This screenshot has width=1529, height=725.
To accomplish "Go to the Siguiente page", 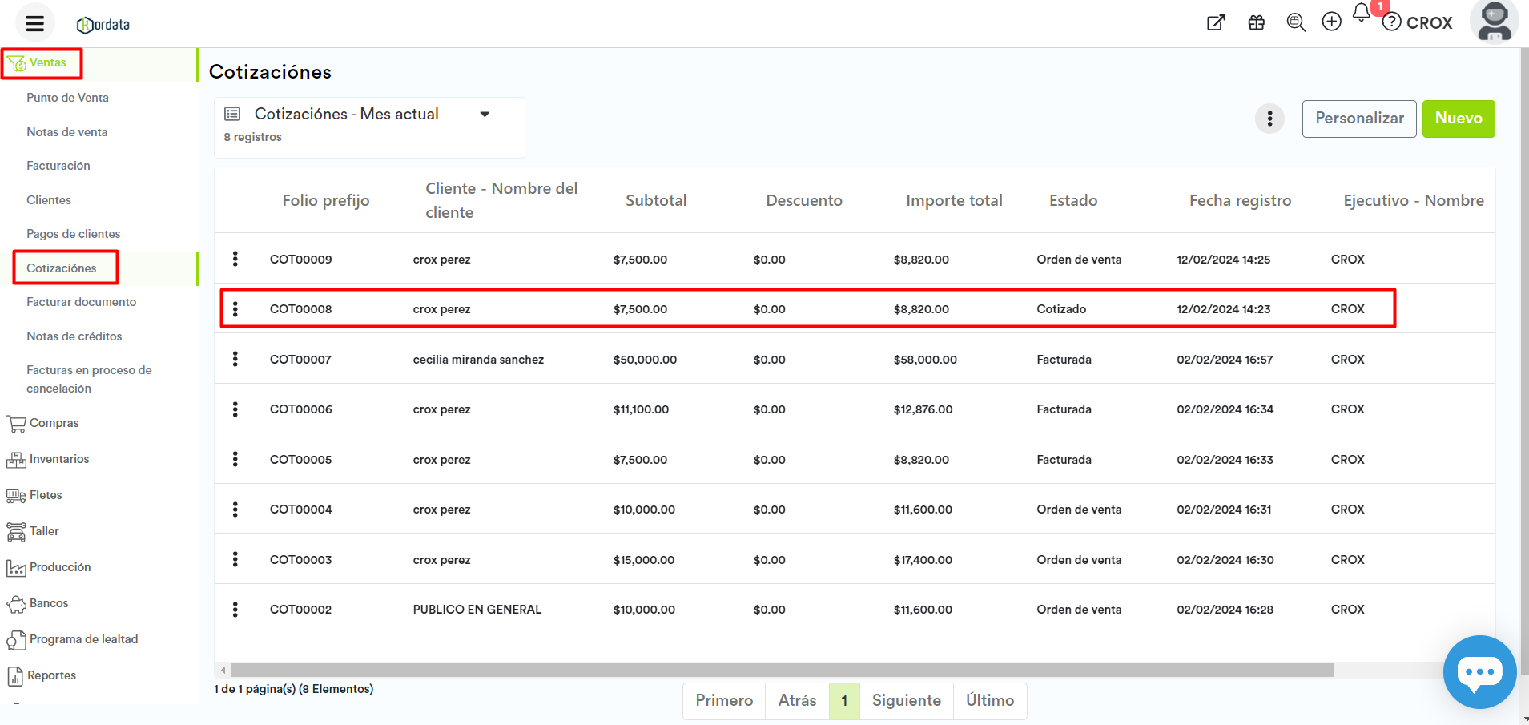I will click(x=906, y=701).
